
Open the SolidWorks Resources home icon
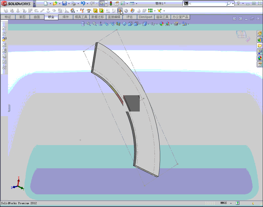coord(260,33)
